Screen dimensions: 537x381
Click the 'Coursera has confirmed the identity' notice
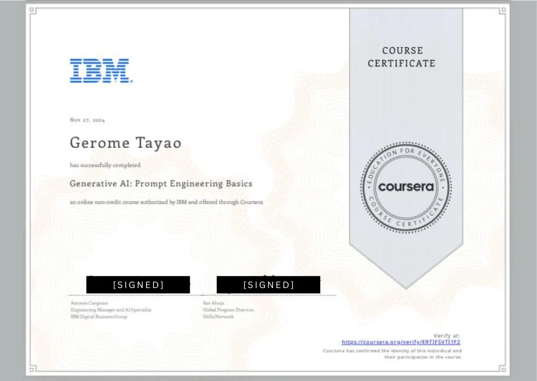pos(391,354)
